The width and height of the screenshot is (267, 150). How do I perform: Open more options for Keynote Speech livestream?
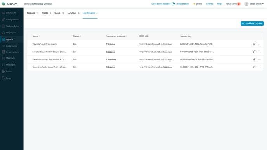click(259, 44)
